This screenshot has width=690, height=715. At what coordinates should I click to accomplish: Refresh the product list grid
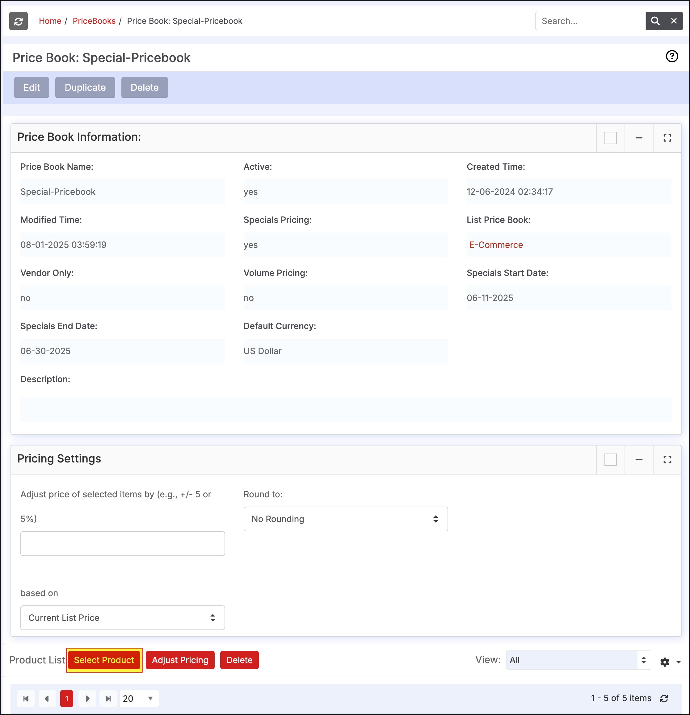[664, 698]
